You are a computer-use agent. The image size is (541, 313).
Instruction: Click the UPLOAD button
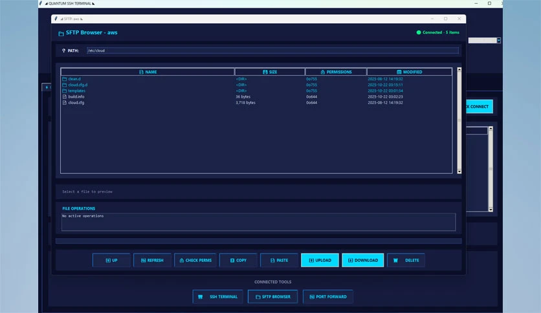click(320, 260)
